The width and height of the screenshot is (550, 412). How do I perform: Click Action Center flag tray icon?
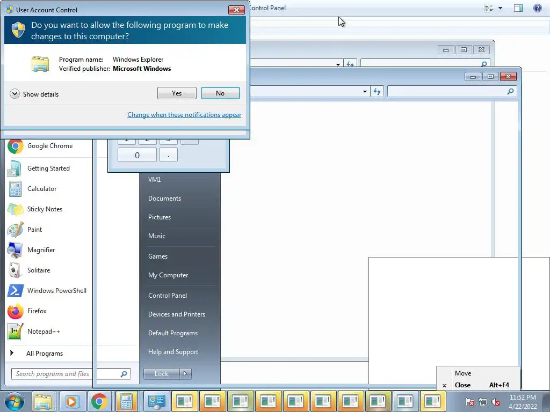(x=470, y=401)
